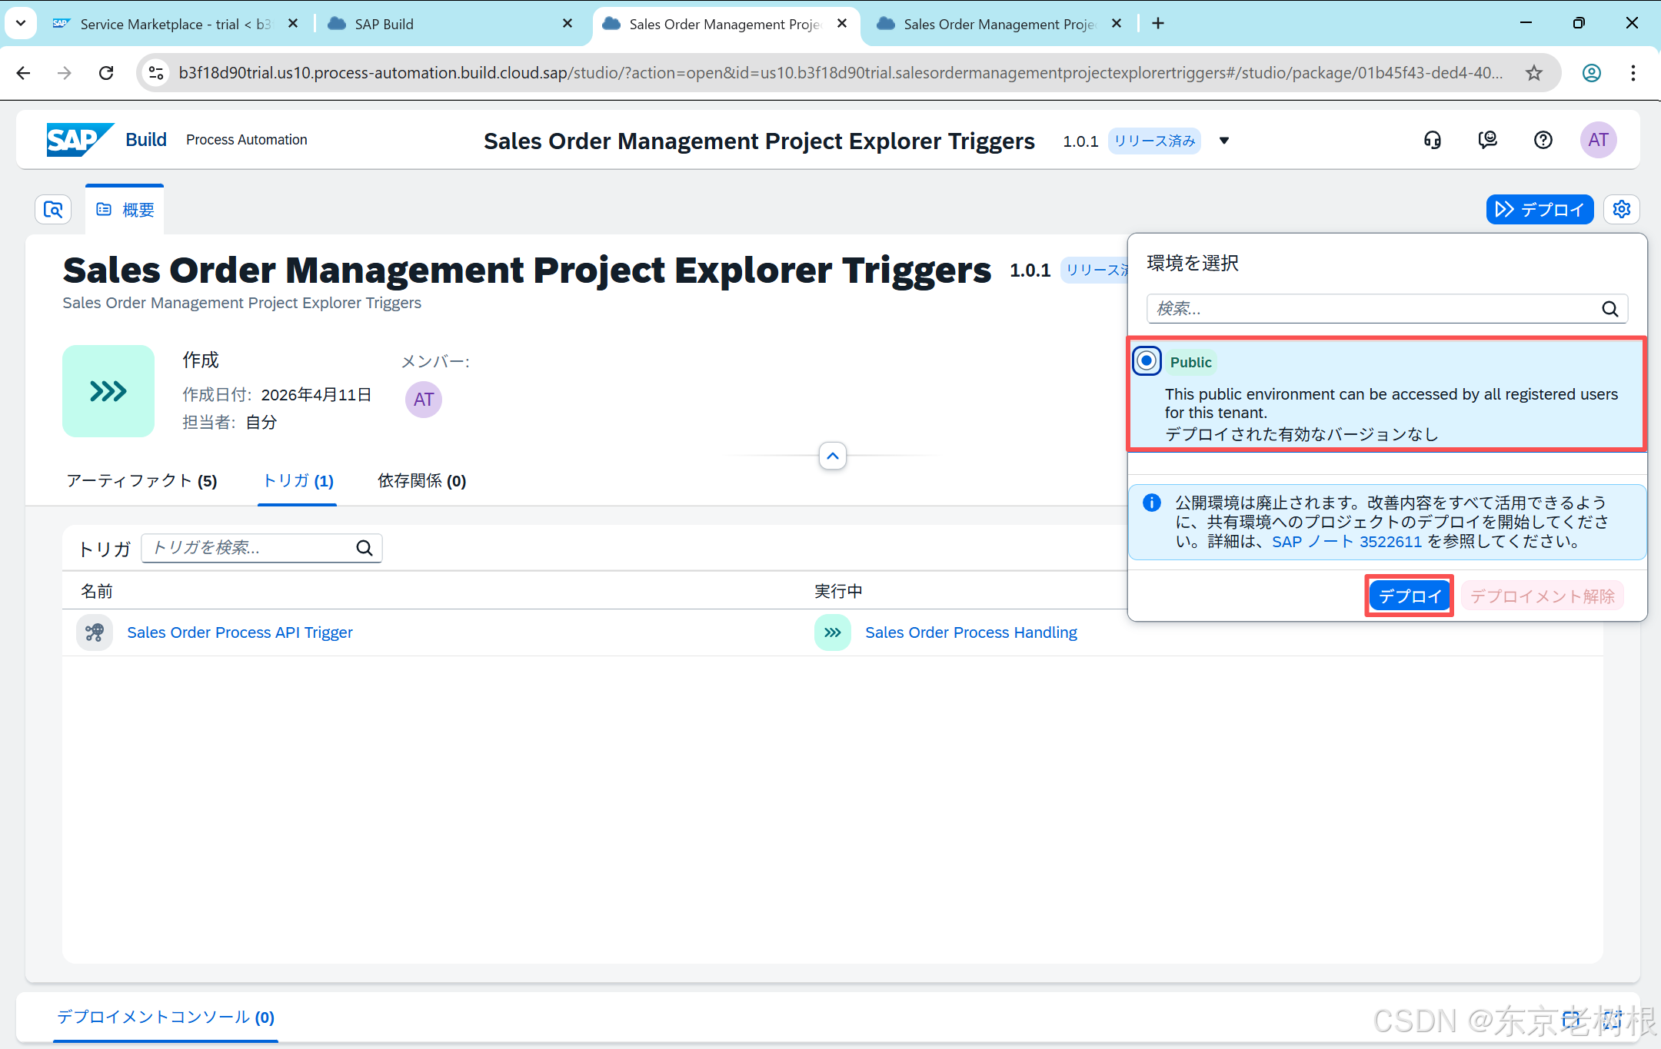Collapse the project header with the chevron
The height and width of the screenshot is (1049, 1661).
832,456
